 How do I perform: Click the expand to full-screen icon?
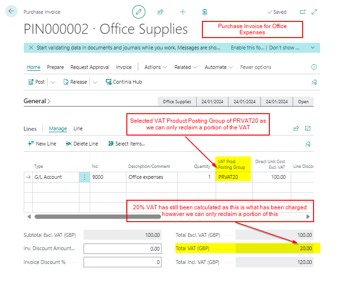tap(314, 12)
